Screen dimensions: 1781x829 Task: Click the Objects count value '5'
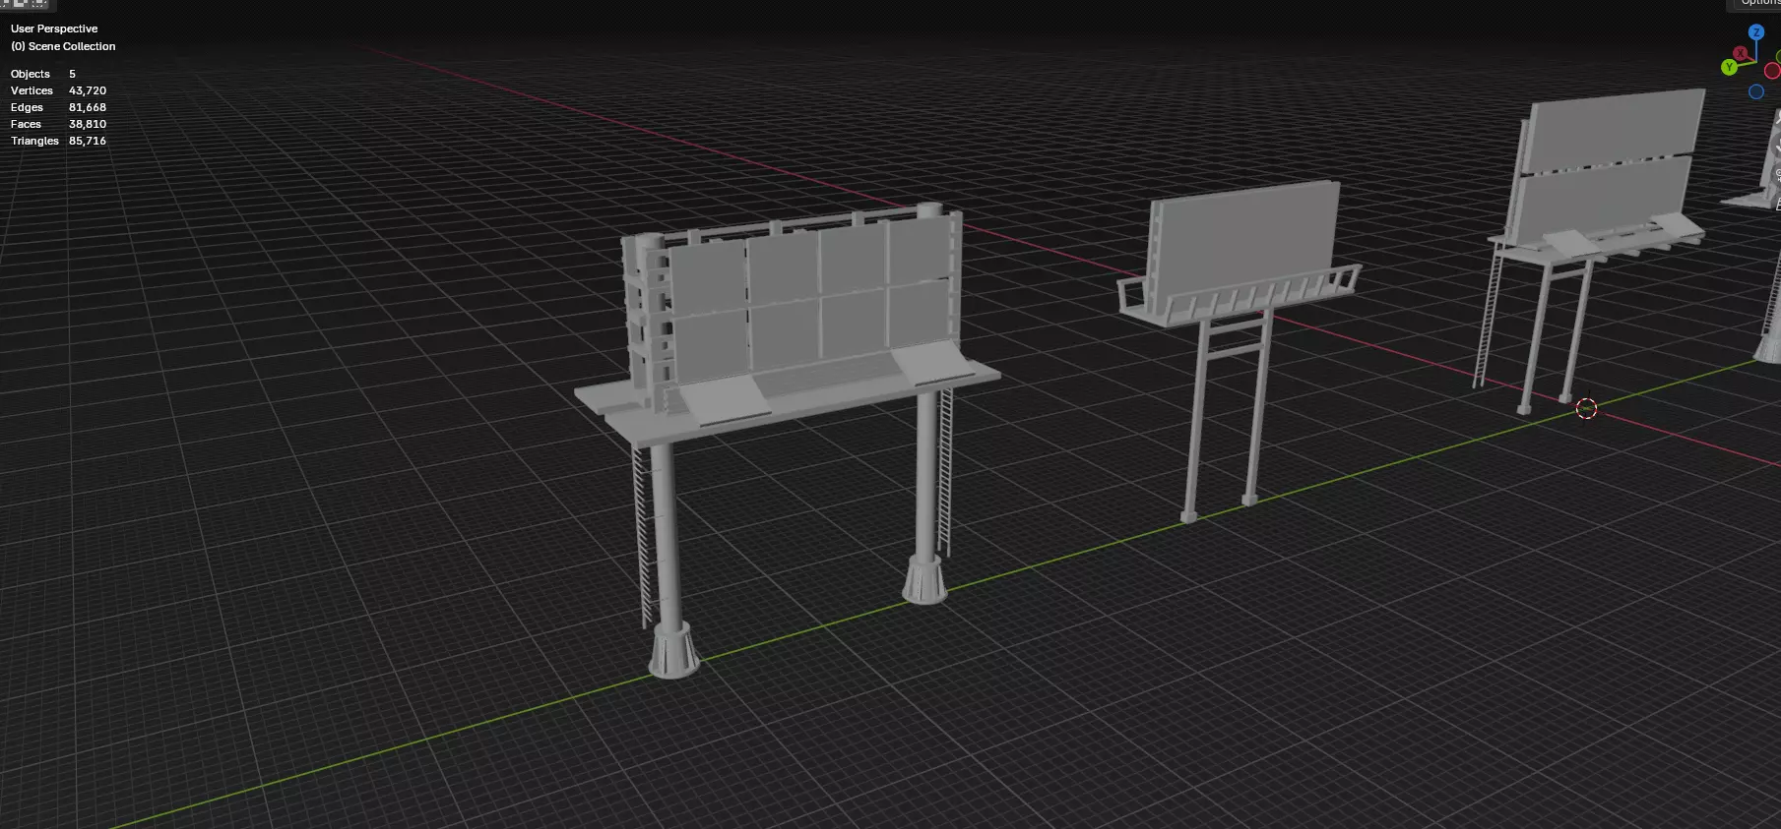(72, 74)
